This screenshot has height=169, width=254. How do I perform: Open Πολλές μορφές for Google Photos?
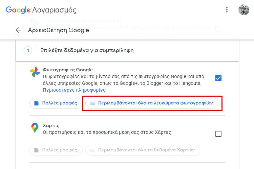[56, 103]
